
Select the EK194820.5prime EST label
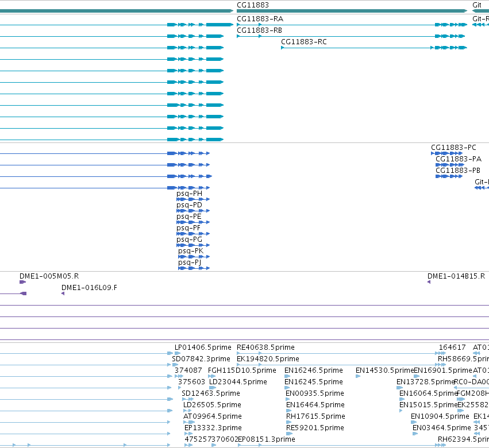pyautogui.click(x=268, y=359)
